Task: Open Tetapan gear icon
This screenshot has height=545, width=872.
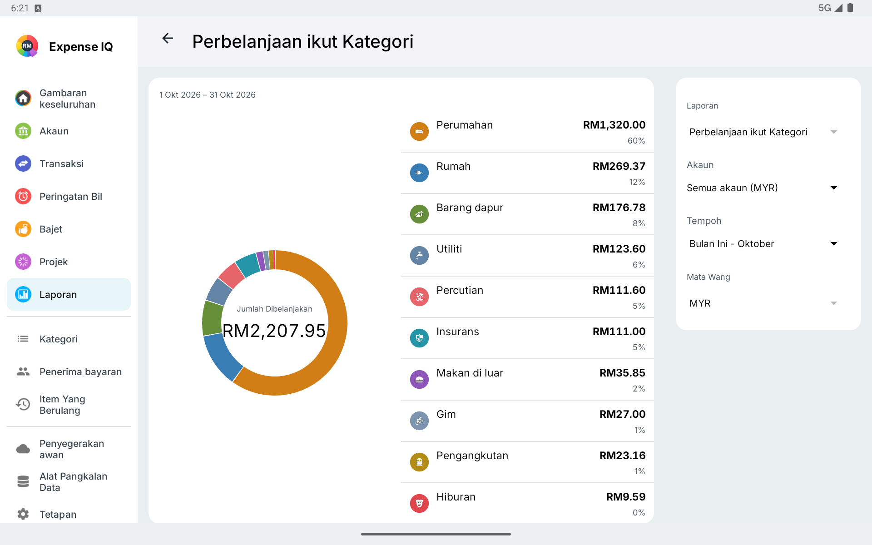Action: [x=23, y=514]
